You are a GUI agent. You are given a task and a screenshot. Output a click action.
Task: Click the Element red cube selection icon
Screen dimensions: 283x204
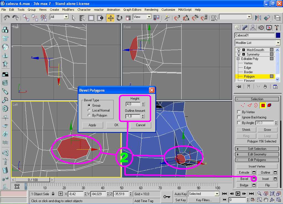click(269, 105)
